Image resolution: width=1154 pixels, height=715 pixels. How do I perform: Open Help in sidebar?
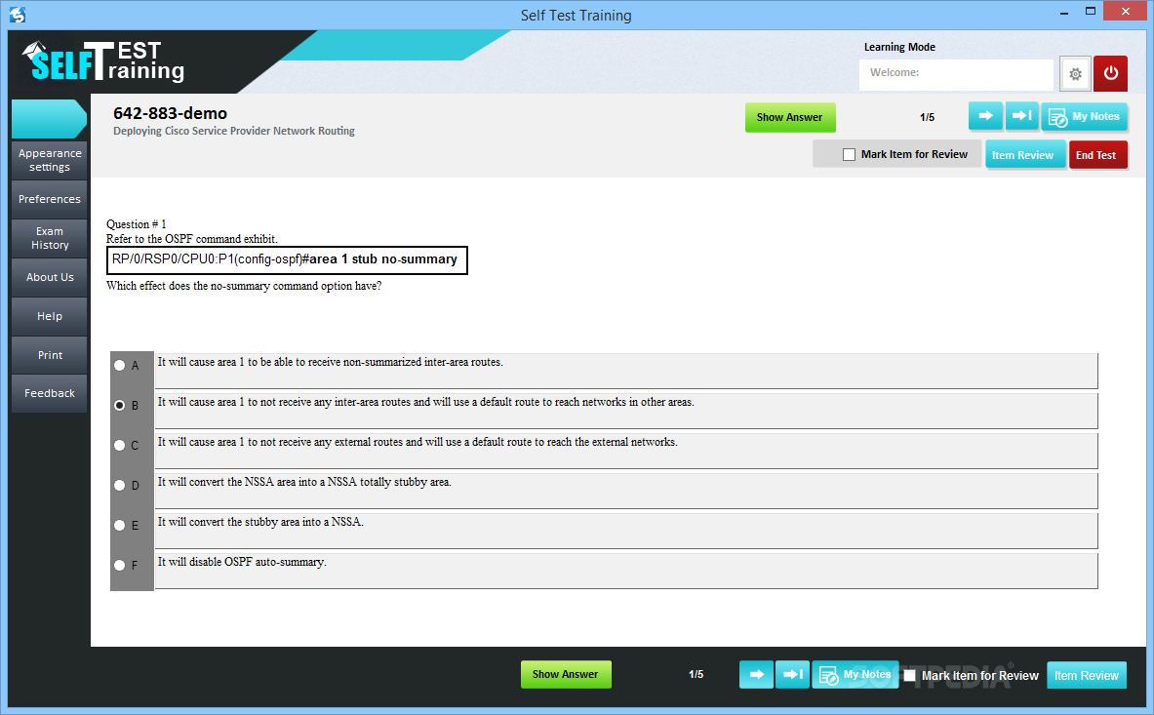pos(50,316)
